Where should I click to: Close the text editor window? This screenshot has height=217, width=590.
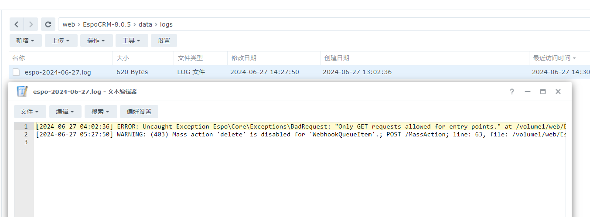[558, 92]
